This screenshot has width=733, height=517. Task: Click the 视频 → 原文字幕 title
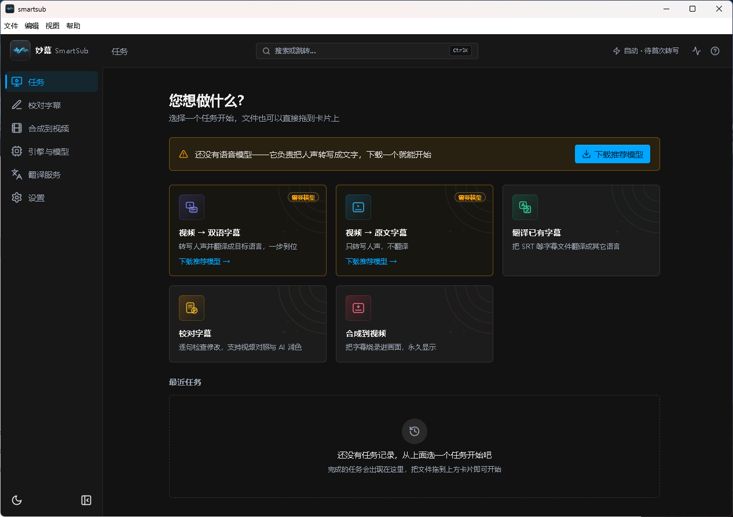tap(376, 233)
